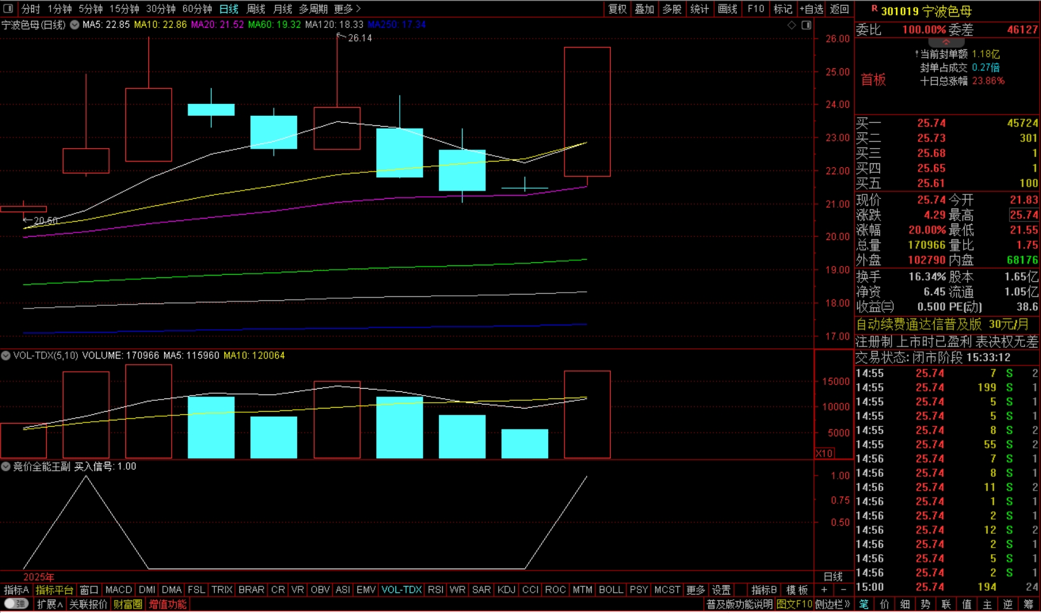This screenshot has width=1041, height=613.
Task: Click the 叠加 overlay button
Action: [644, 9]
